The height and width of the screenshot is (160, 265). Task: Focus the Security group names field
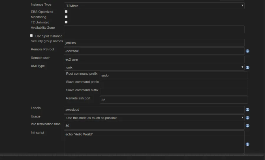[x=154, y=43]
